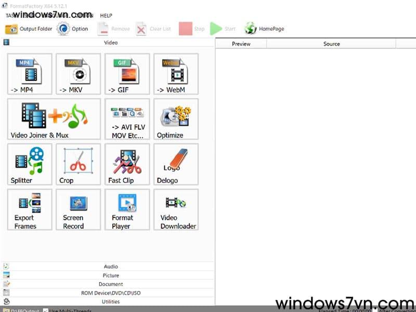Launch Video Joiner & Mux
This screenshot has height=312, width=416.
(x=54, y=119)
